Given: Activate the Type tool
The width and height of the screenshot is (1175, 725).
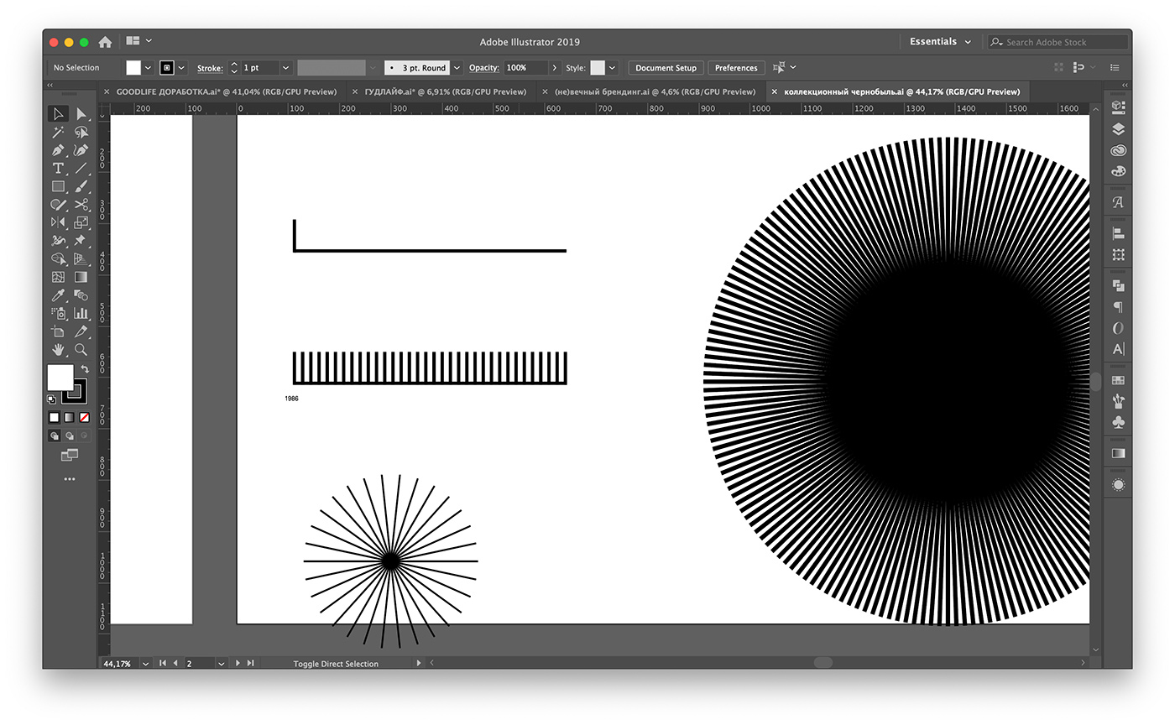Looking at the screenshot, I should pos(58,169).
